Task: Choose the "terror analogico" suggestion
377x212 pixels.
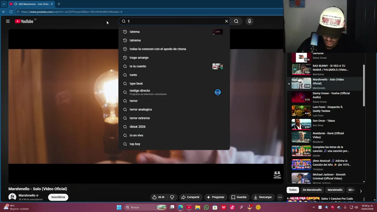Action: click(x=174, y=110)
